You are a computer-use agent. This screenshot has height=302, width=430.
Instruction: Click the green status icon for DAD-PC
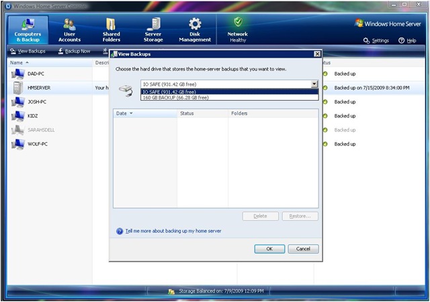325,74
